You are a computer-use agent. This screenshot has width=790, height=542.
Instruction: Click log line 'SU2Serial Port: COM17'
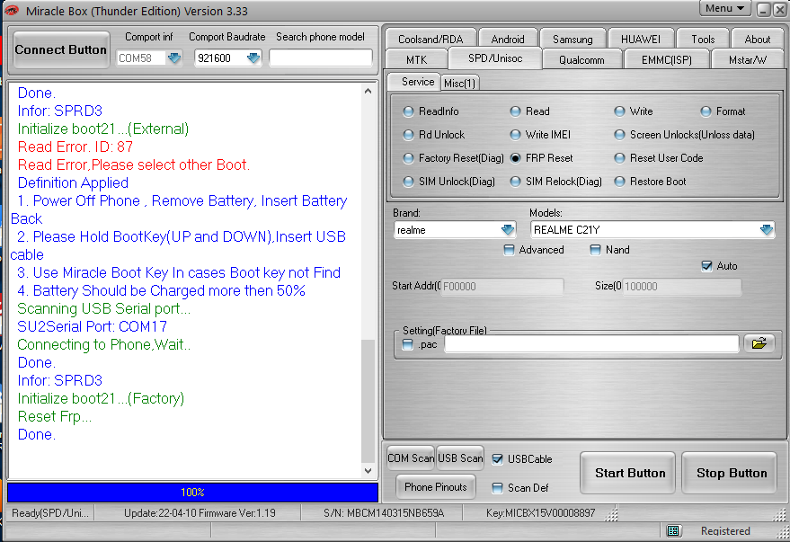(x=92, y=326)
